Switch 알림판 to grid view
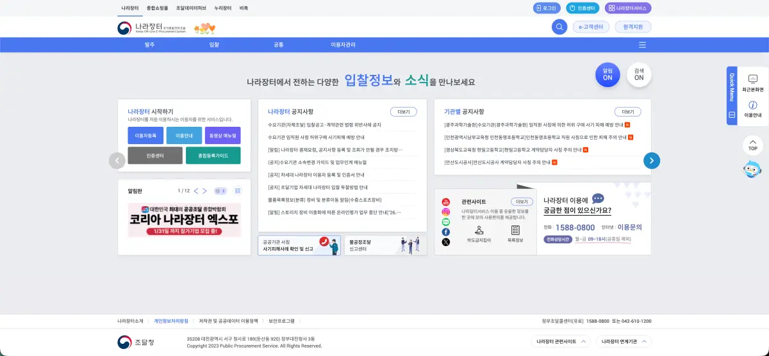The height and width of the screenshot is (356, 769). (x=237, y=191)
